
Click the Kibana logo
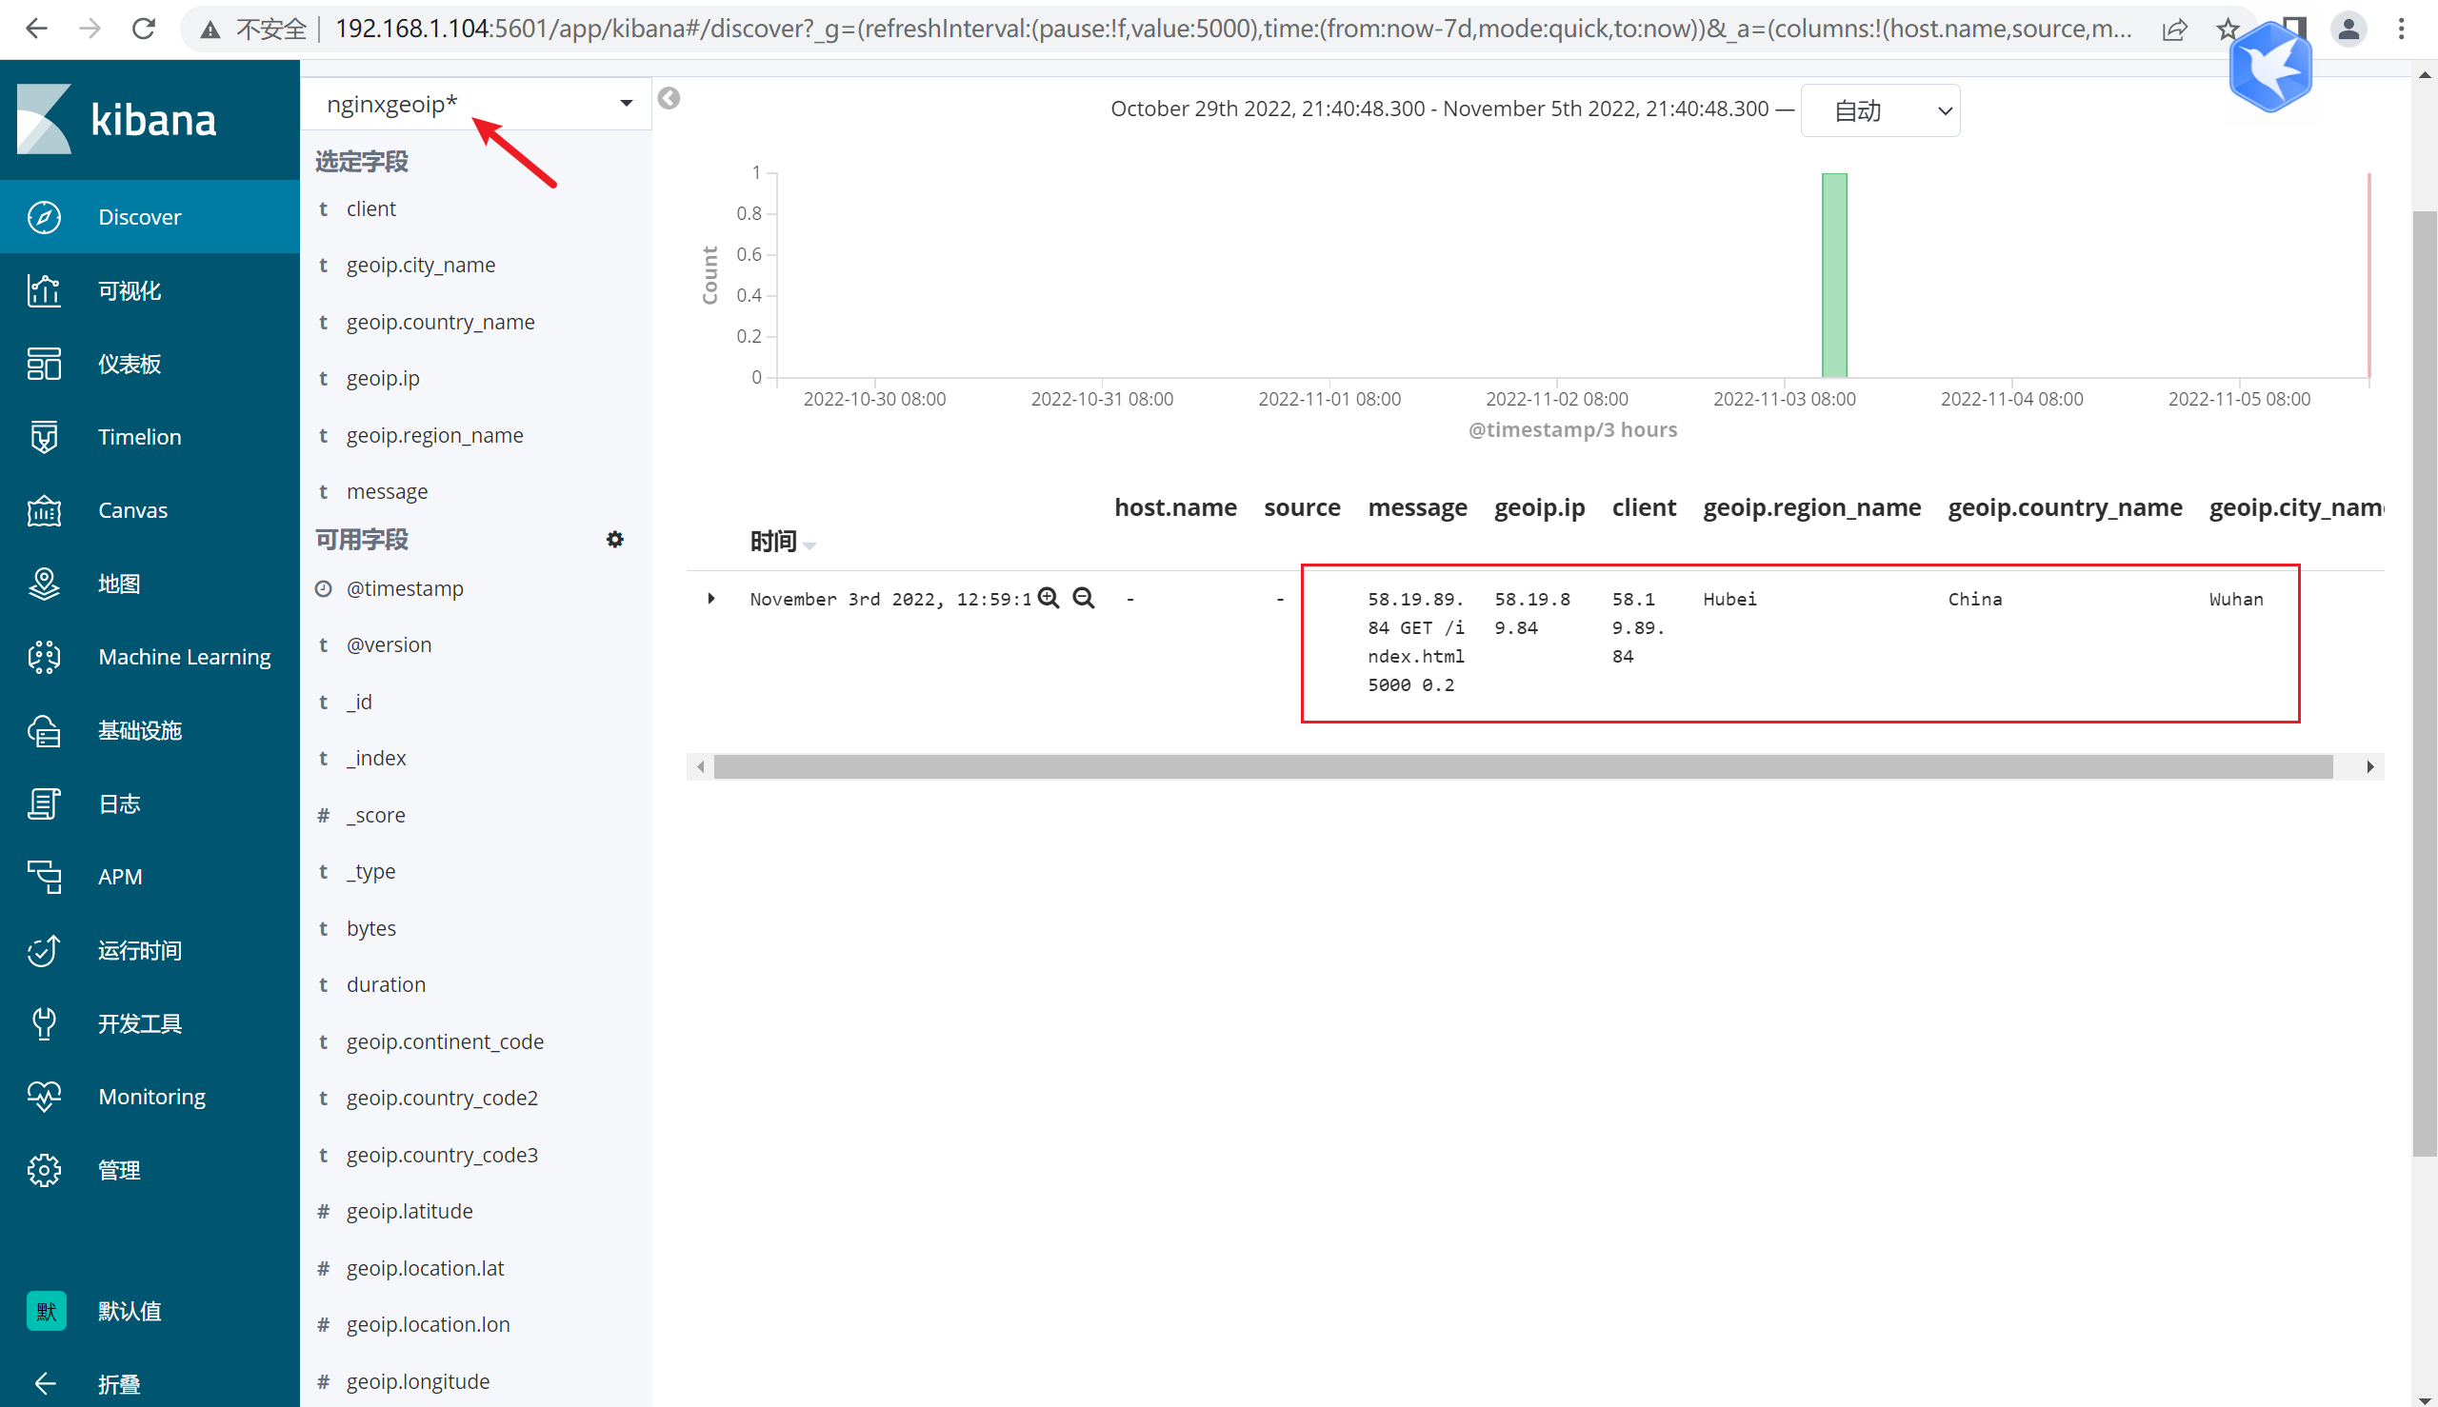coord(116,119)
